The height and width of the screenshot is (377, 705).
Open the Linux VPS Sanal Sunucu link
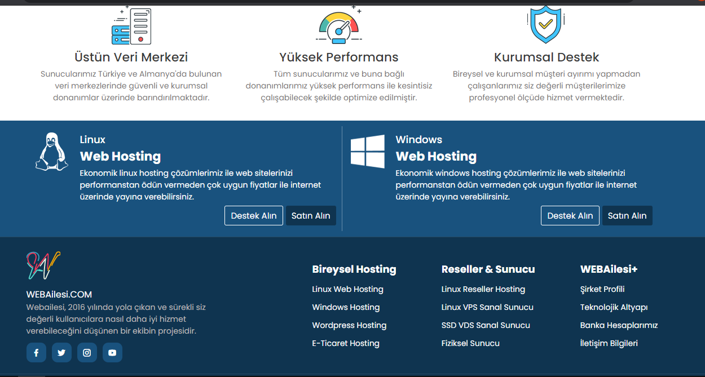(x=487, y=307)
